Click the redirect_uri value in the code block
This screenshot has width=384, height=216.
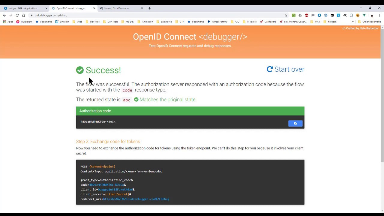[136, 199]
